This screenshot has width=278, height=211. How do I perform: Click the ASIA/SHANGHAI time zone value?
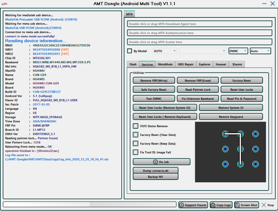click(44, 121)
